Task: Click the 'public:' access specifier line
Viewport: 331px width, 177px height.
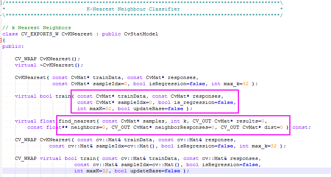Action: click(x=13, y=47)
